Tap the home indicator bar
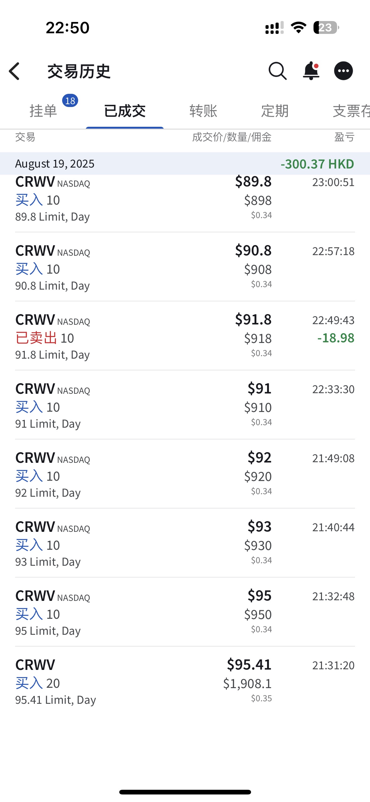This screenshot has width=370, height=802. 185,792
